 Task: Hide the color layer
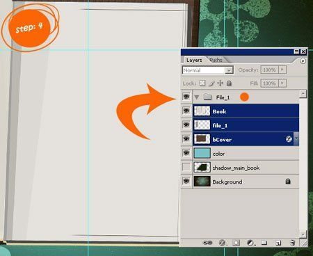click(186, 153)
